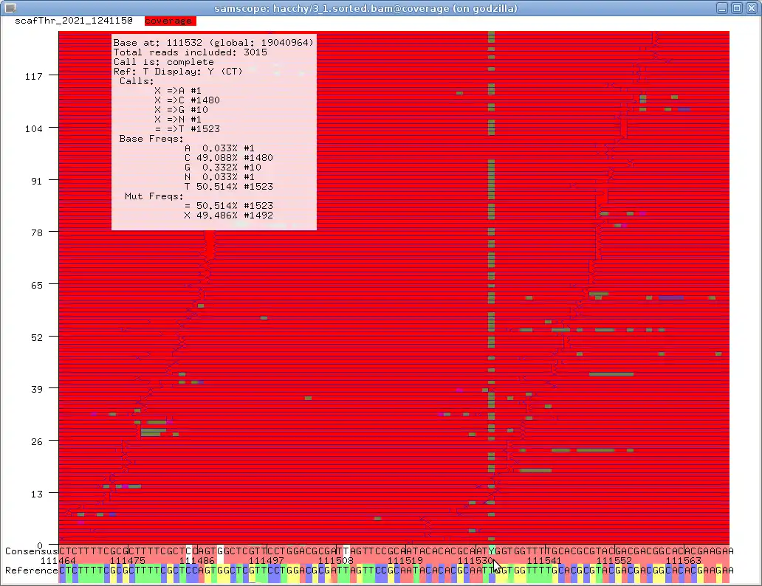Click the samscope title bar text

(366, 8)
